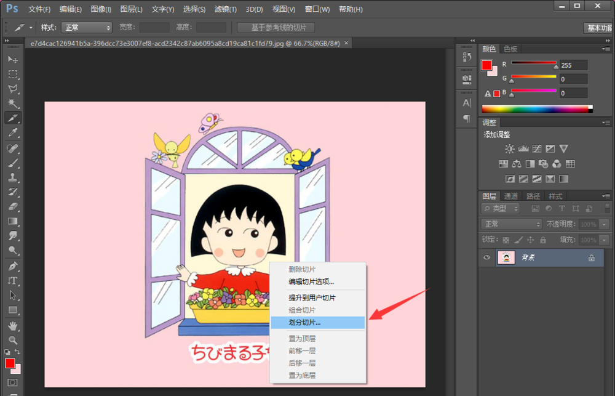Toggle the lock-all padlock in Layers panel
The width and height of the screenshot is (615, 396).
pyautogui.click(x=543, y=240)
